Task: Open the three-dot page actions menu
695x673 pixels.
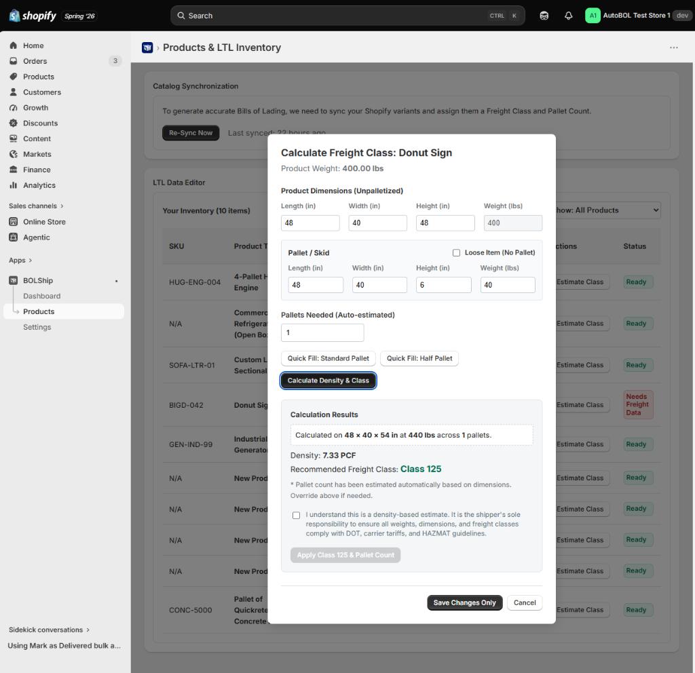Action: (674, 47)
